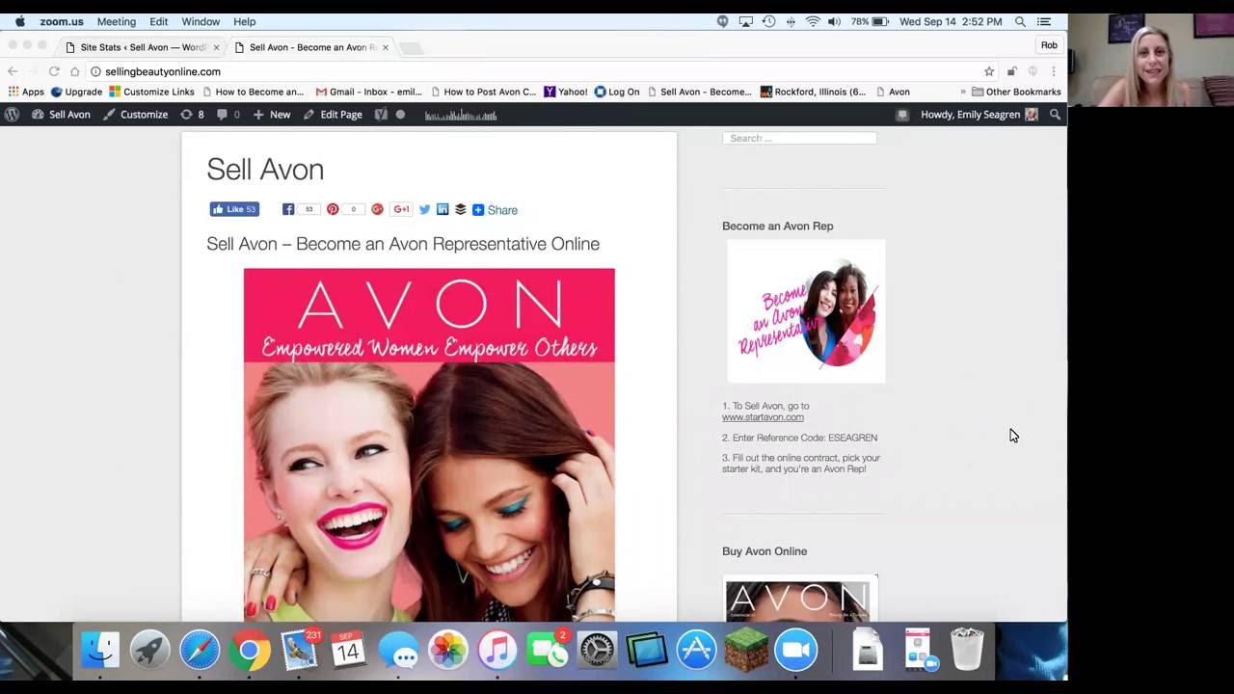1234x694 pixels.
Task: Bookmark this page with the star icon
Action: point(989,71)
